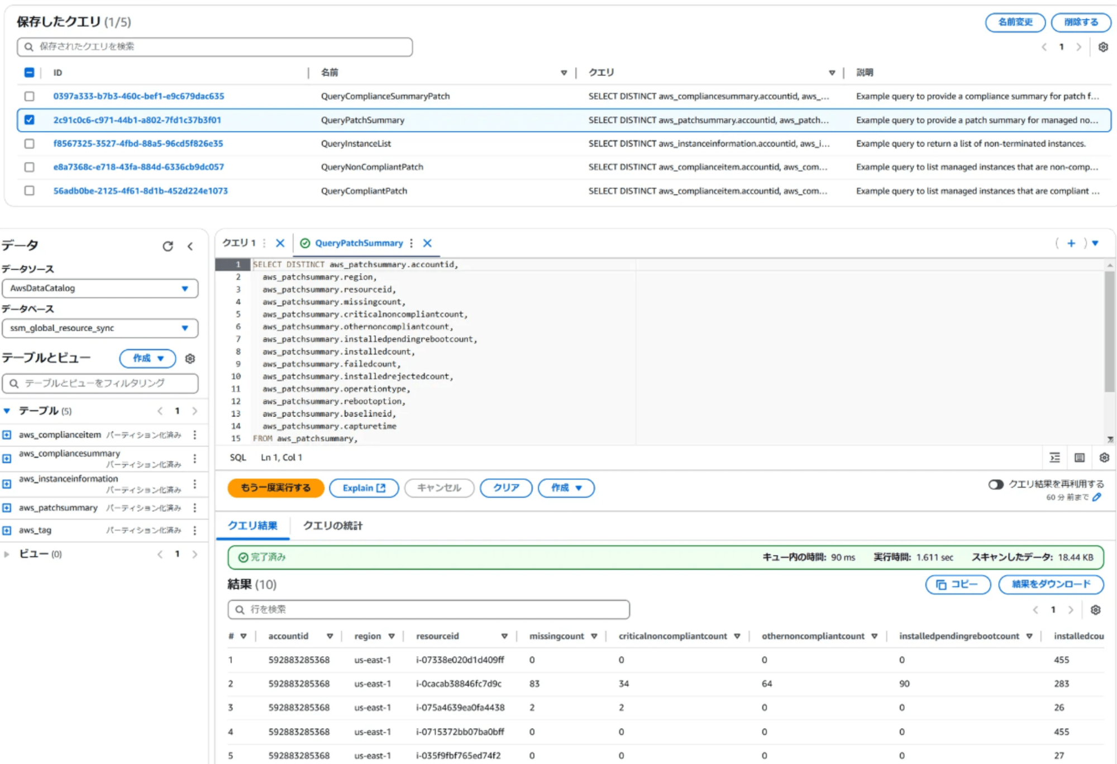This screenshot has width=1117, height=764.
Task: Refresh the data panel
Action: coord(168,246)
